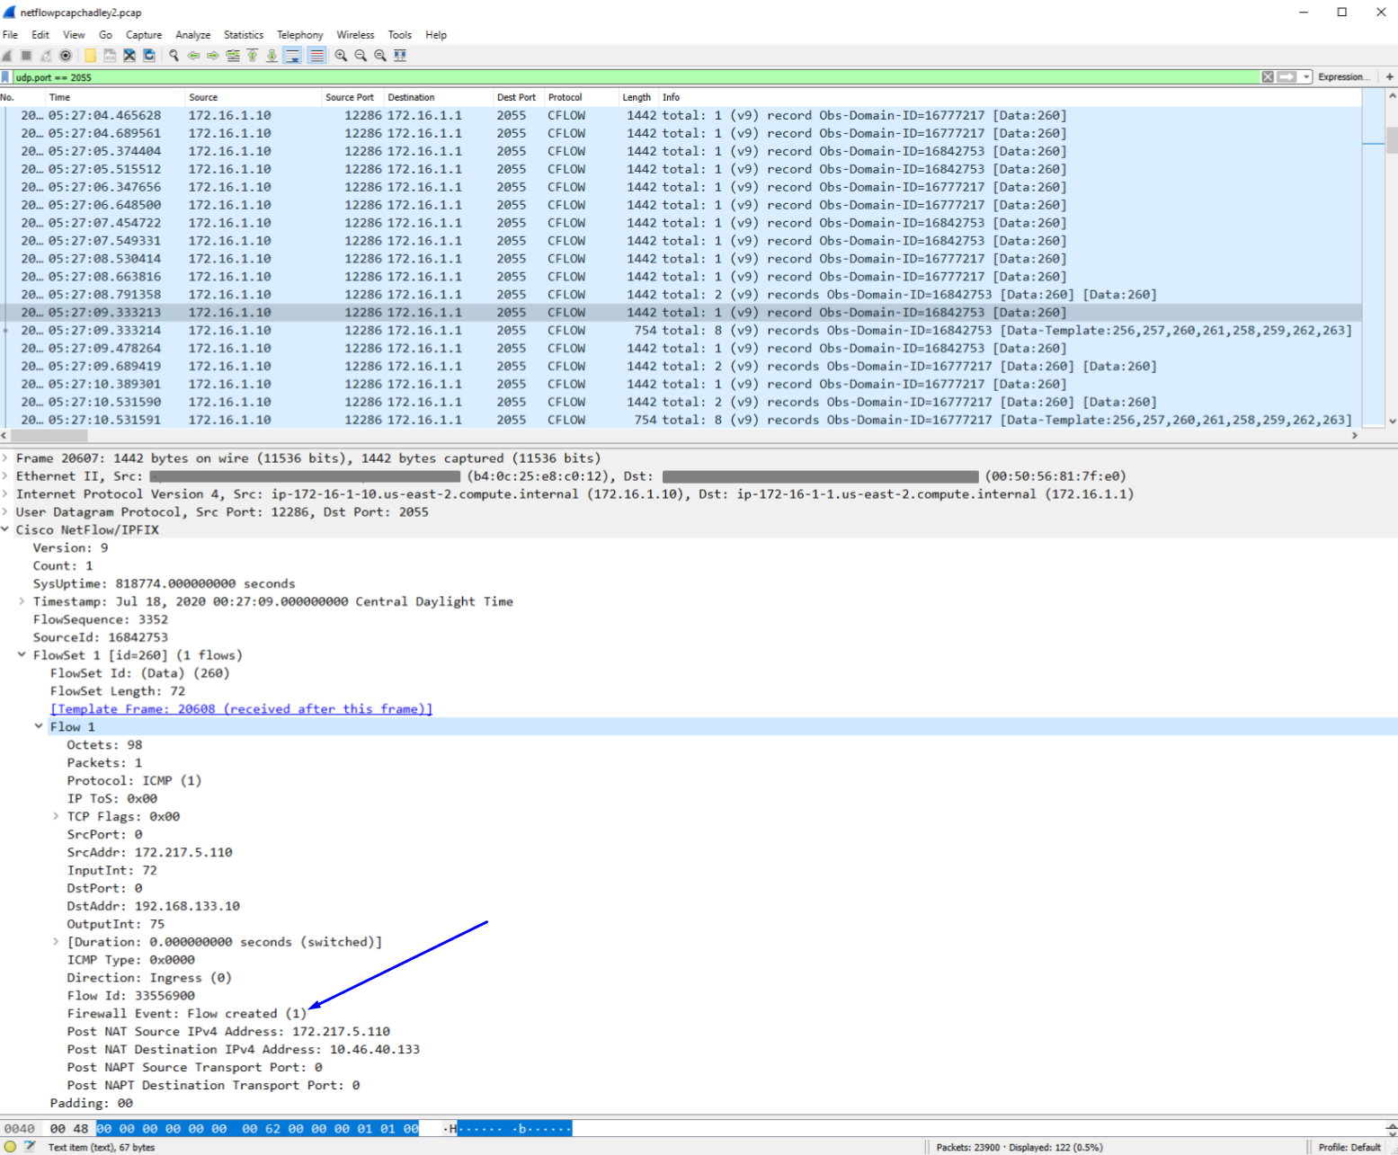Go to the last packet
Viewport: 1398px width, 1155px height.
(272, 55)
